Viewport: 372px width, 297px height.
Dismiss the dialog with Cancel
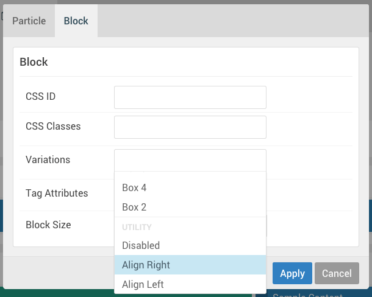pyautogui.click(x=337, y=274)
